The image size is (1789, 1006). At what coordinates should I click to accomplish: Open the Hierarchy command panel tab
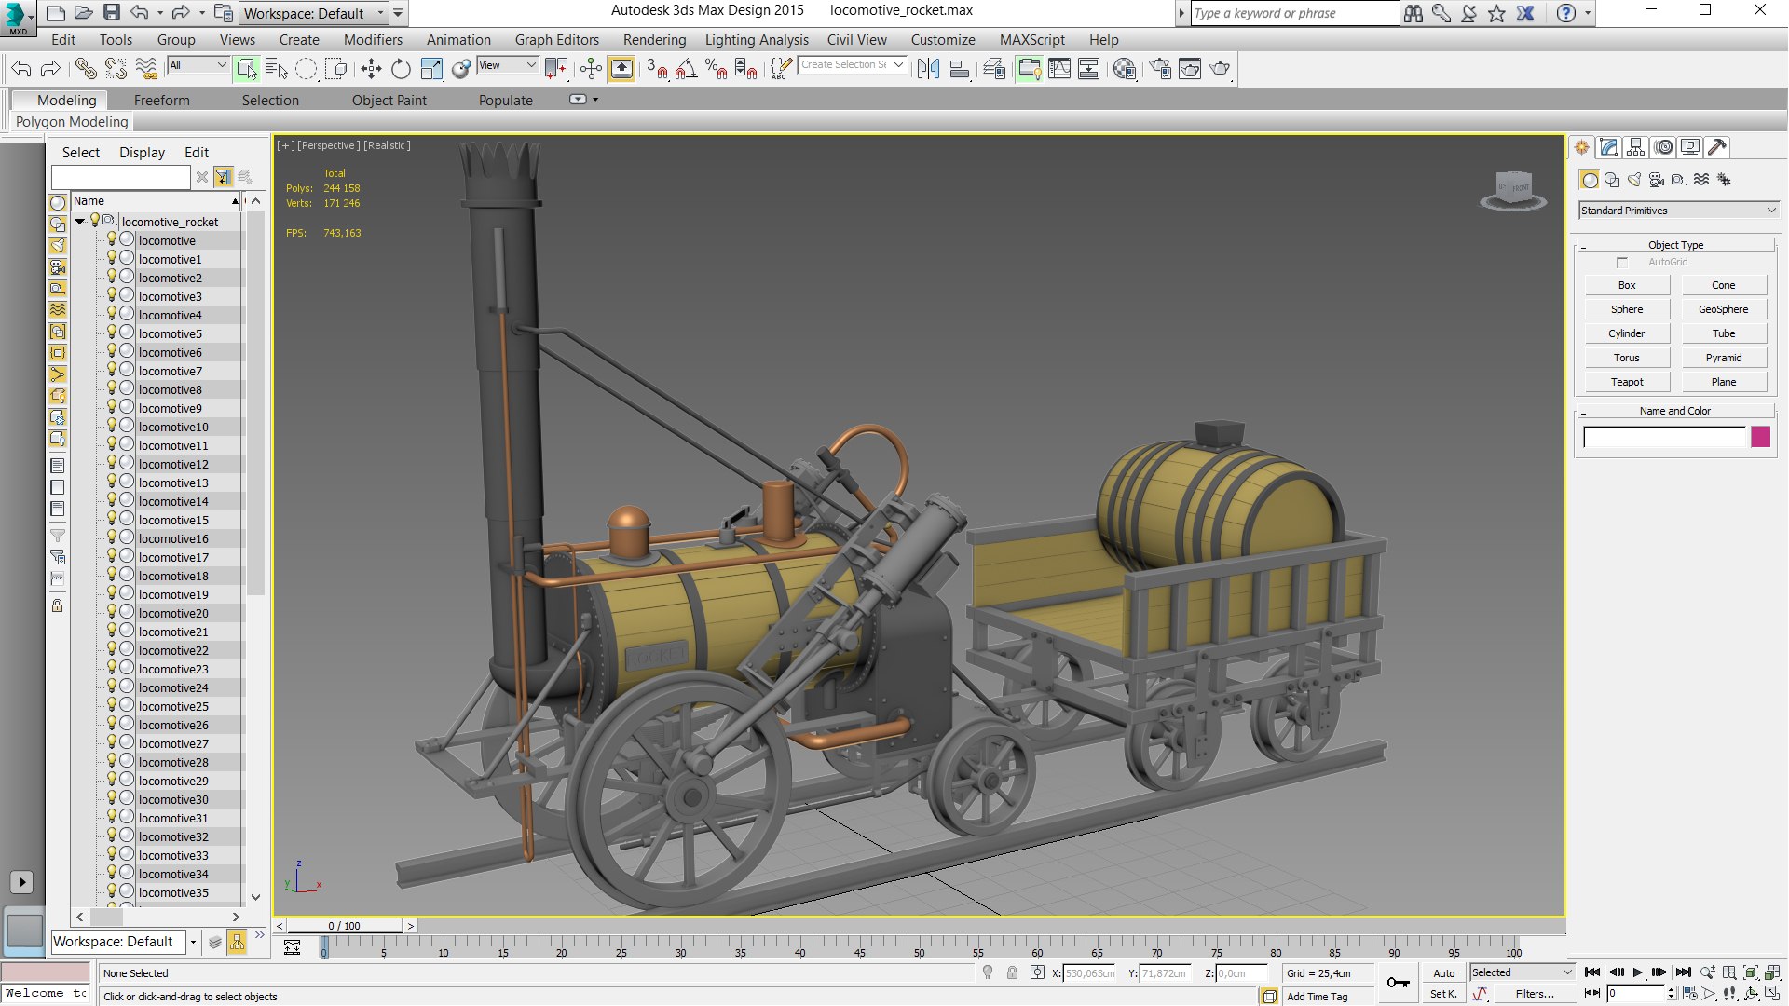point(1636,147)
